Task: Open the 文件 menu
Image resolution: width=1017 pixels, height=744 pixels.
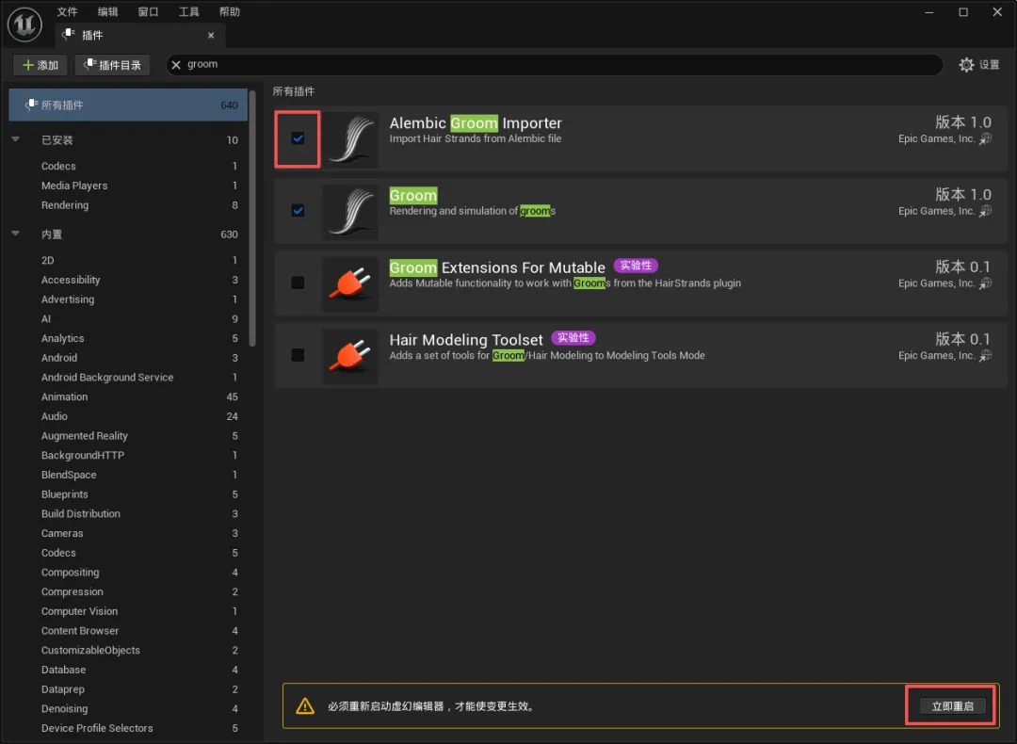Action: (x=67, y=11)
